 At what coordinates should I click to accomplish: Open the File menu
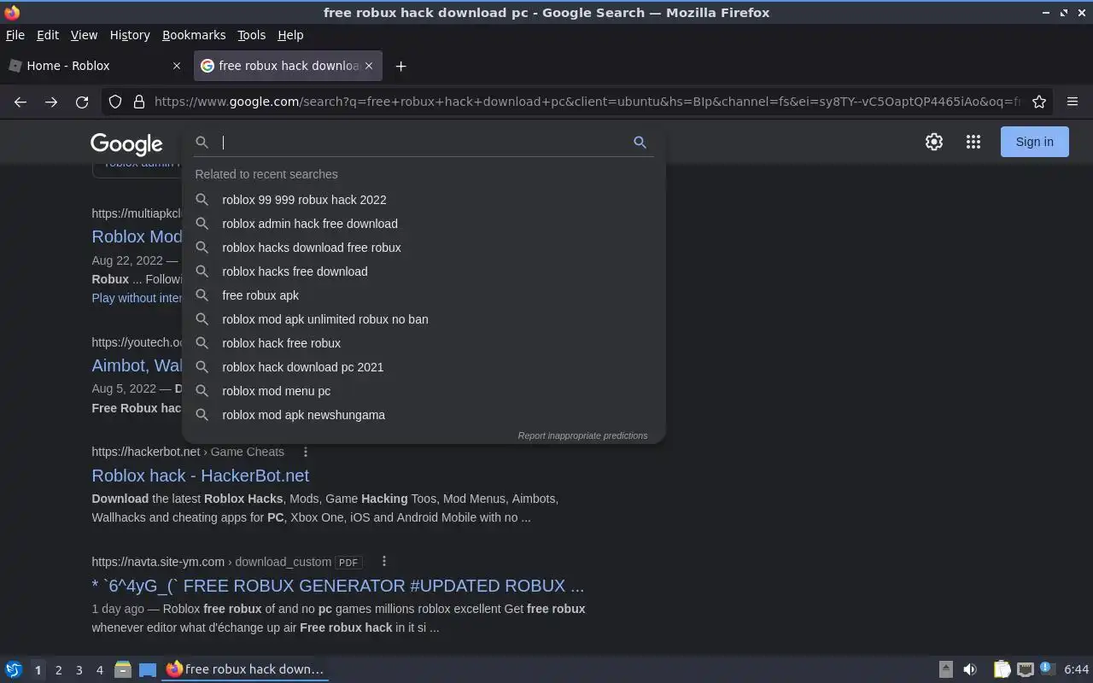[x=15, y=35]
